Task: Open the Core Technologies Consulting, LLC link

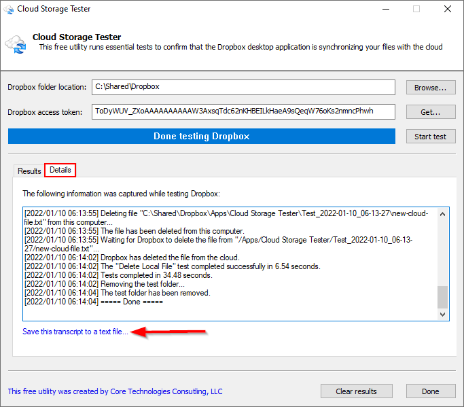Action: [115, 391]
